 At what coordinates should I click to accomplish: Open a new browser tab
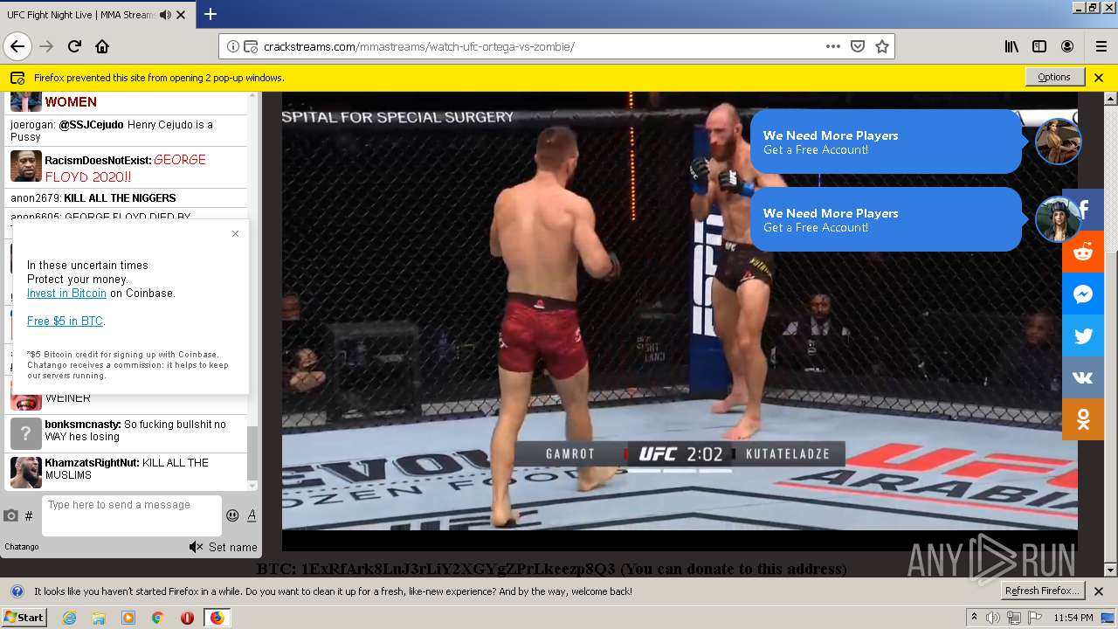210,14
